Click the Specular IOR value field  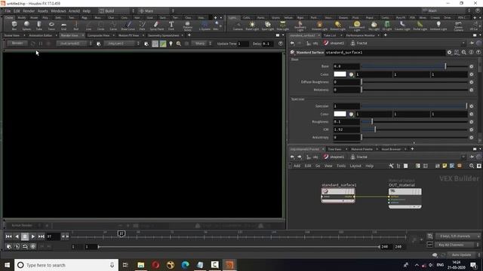point(346,129)
